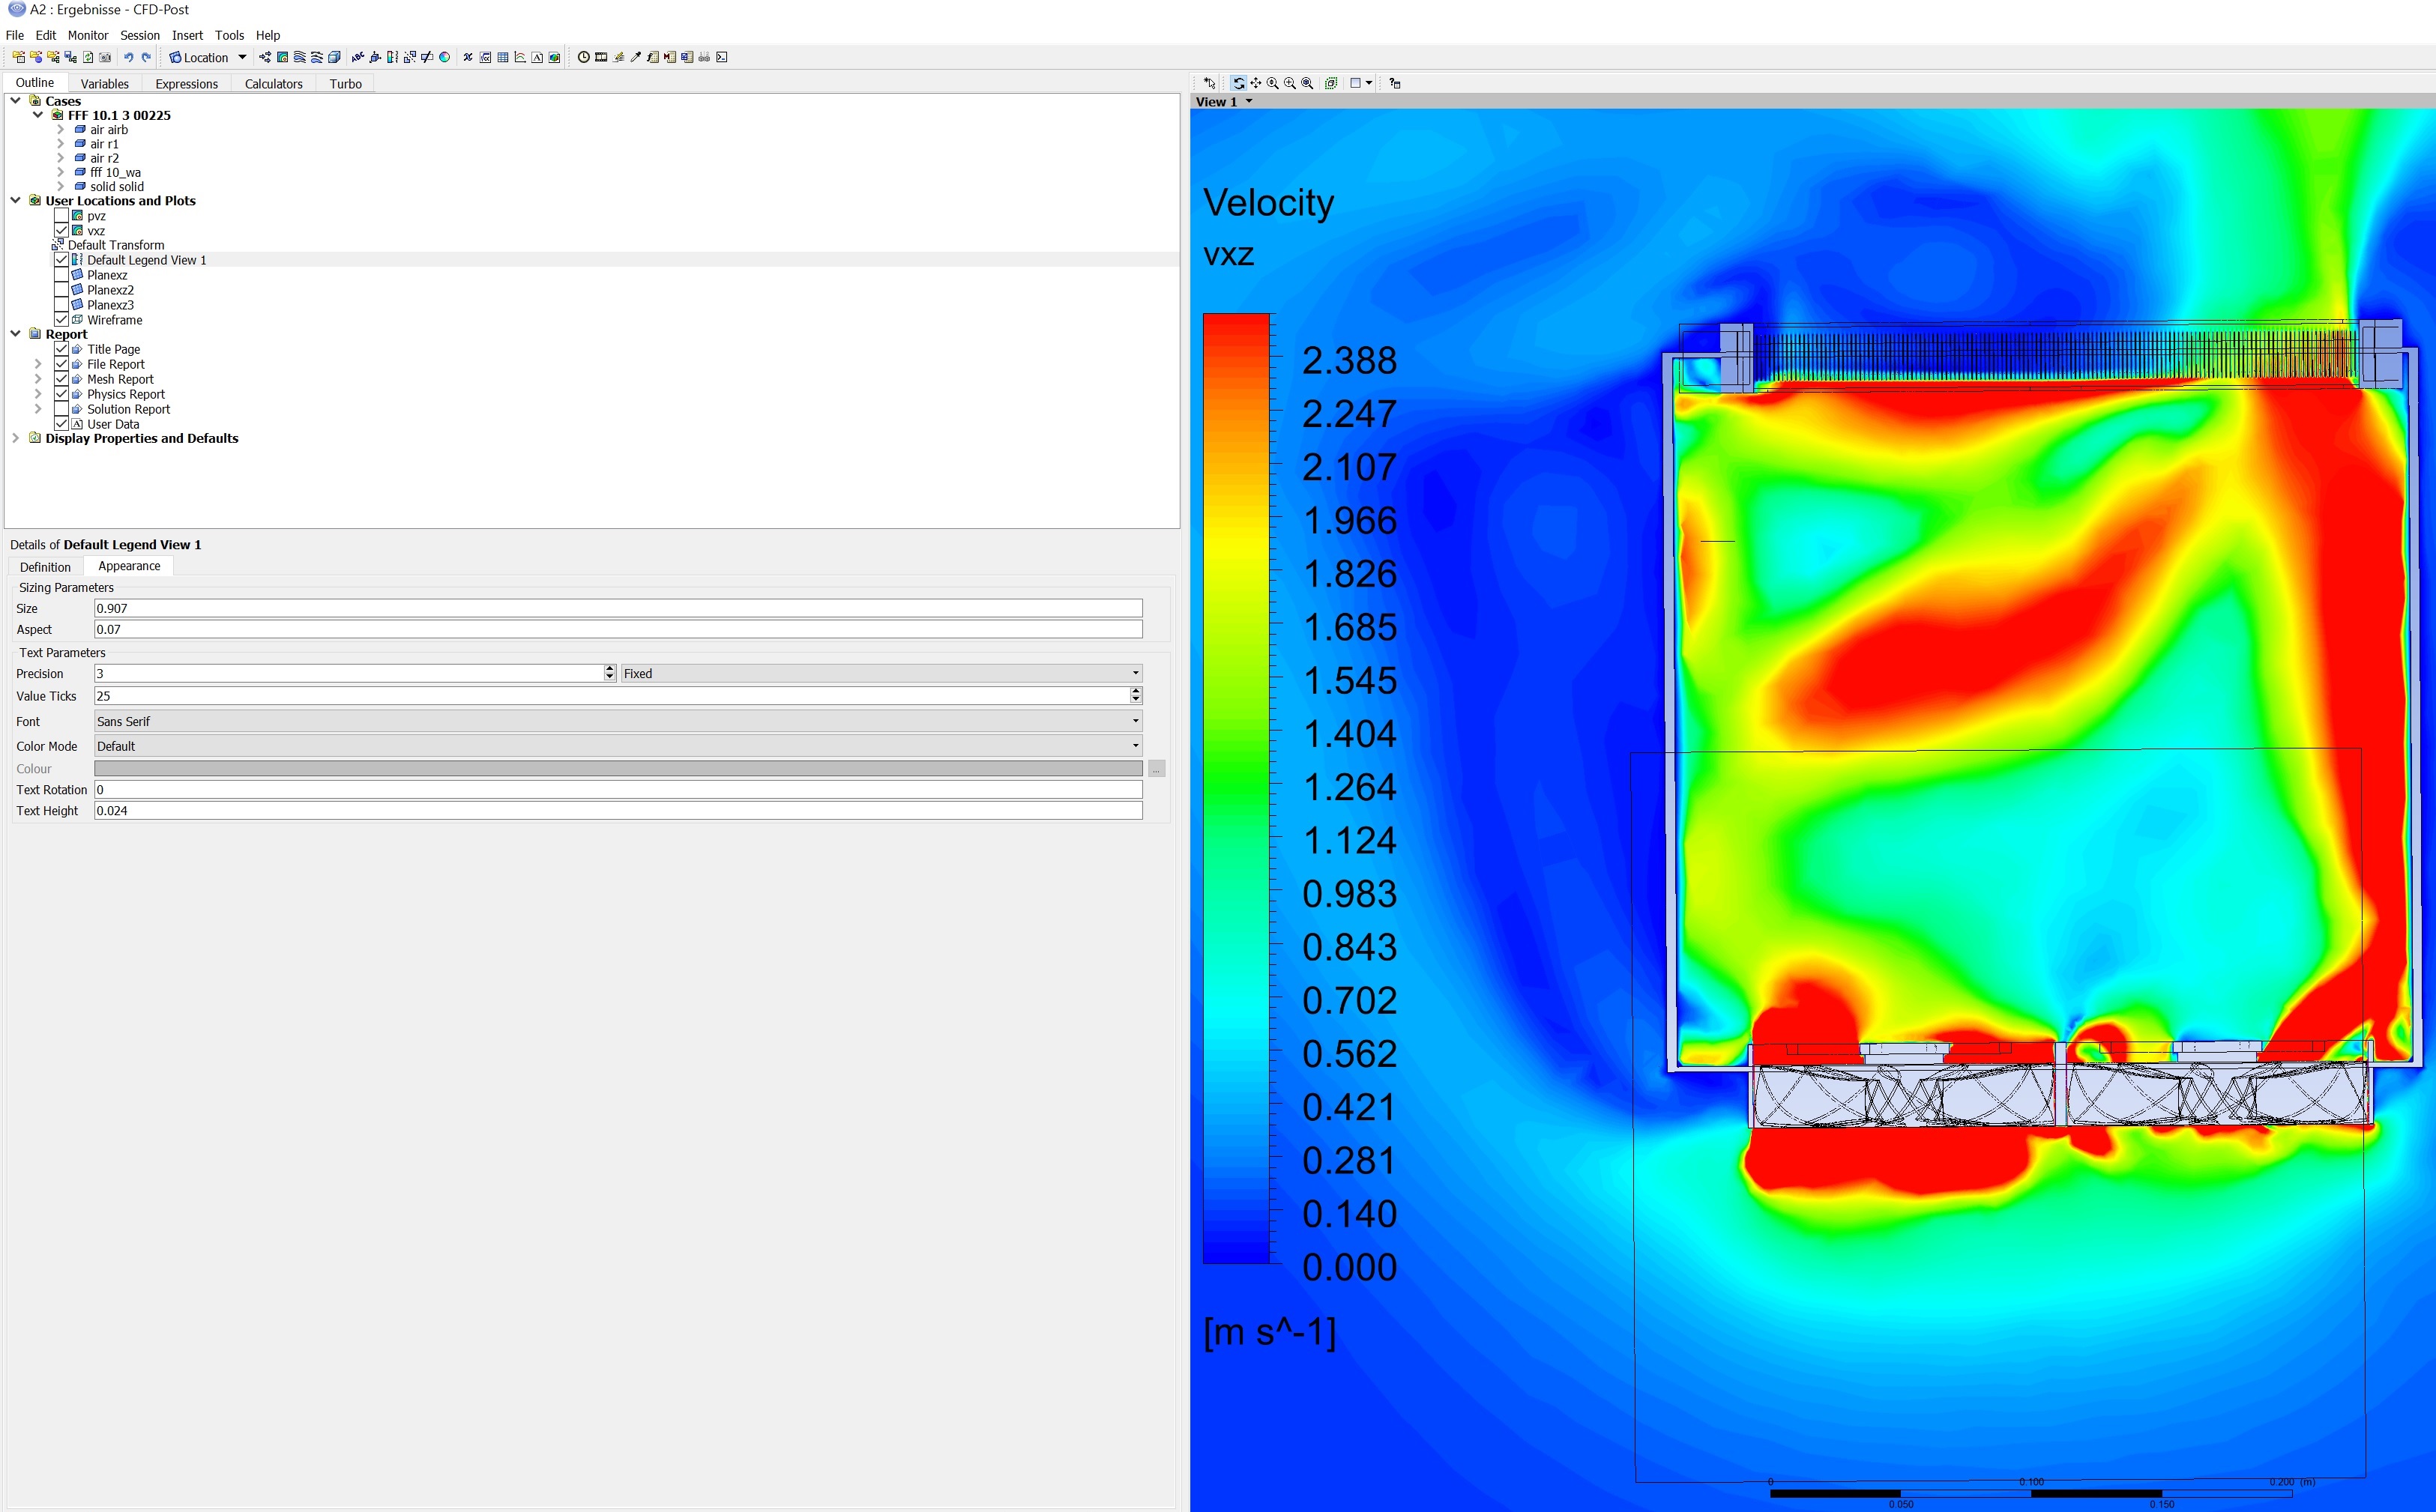This screenshot has height=1512, width=2436.
Task: Switch to the Definition tab
Action: point(45,567)
